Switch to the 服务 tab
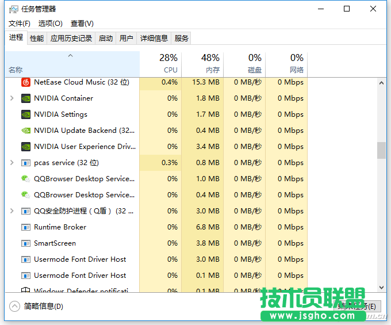Screen dimensions: 391x325 coord(181,39)
